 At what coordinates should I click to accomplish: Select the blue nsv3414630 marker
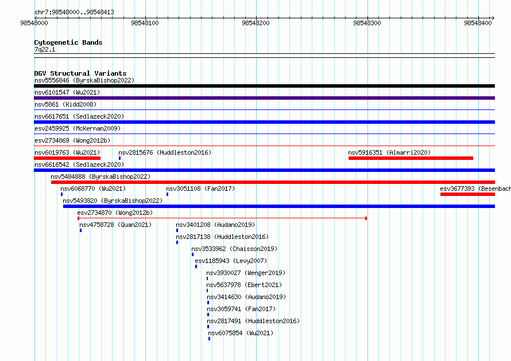[208, 303]
